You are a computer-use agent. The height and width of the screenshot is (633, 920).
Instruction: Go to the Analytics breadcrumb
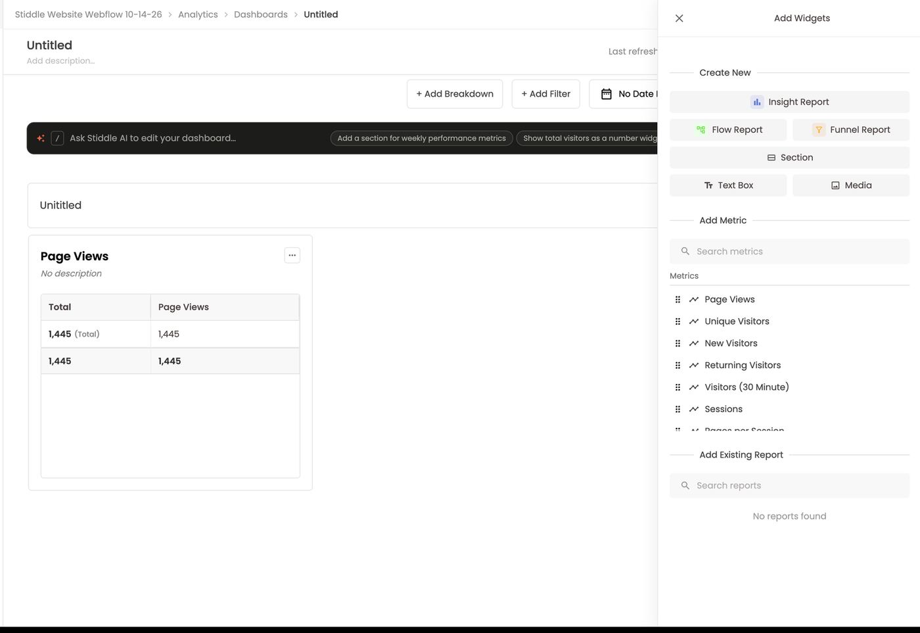(198, 14)
